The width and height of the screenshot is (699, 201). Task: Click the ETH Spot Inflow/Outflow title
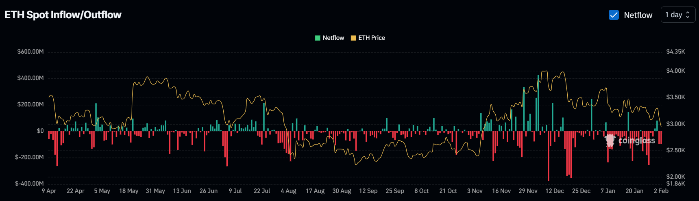[63, 15]
